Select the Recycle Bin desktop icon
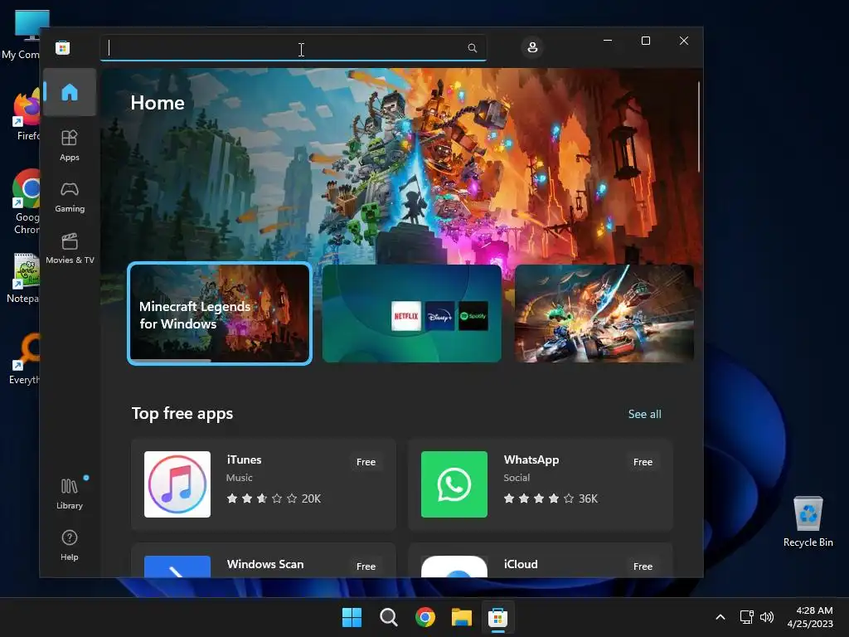The height and width of the screenshot is (637, 849). pos(808,521)
